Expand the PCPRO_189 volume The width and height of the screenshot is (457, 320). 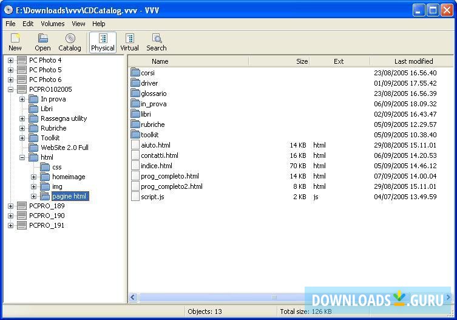10,206
